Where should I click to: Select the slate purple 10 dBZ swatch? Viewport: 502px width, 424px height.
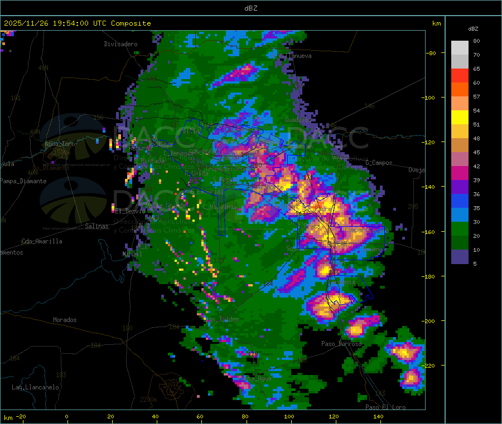[x=460, y=257]
